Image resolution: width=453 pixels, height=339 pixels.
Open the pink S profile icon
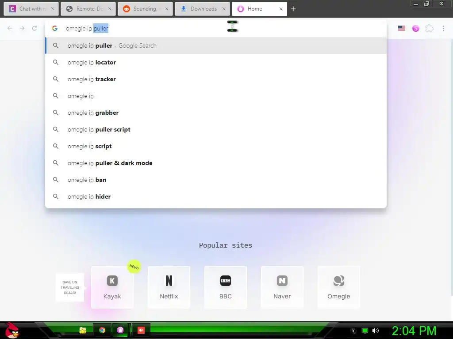click(x=416, y=28)
